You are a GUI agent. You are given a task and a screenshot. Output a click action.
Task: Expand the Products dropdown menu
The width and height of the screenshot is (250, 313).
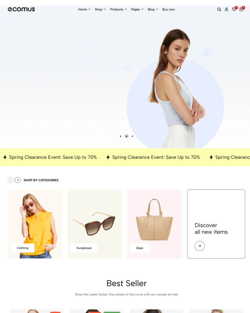(x=118, y=9)
